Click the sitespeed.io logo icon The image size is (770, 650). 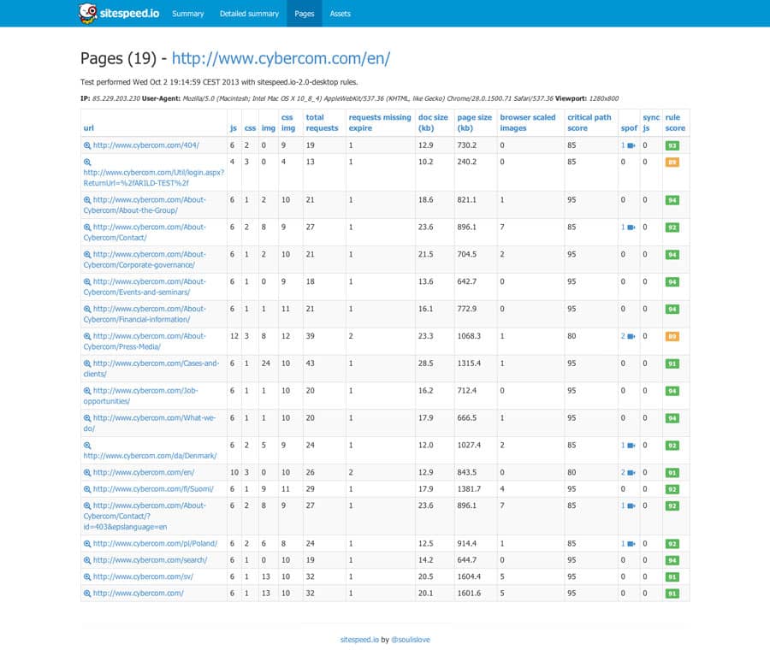click(88, 13)
